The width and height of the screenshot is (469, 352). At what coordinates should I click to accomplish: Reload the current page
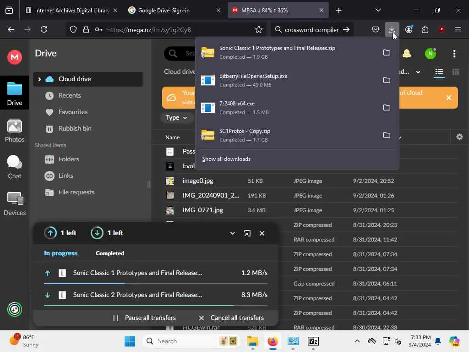[44, 29]
